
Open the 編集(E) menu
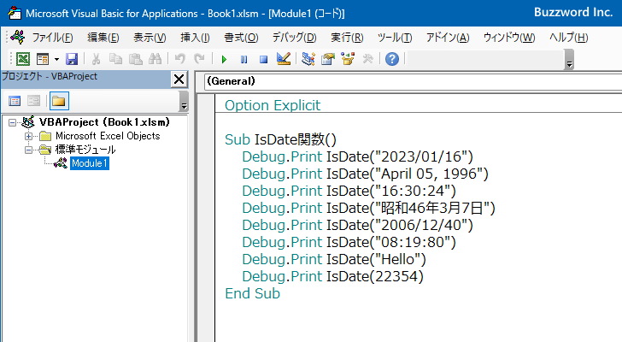(103, 38)
